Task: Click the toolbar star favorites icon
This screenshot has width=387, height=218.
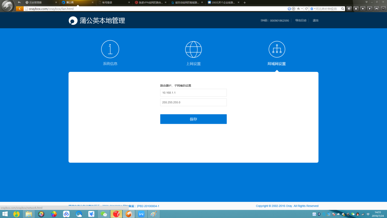Action: click(x=363, y=9)
